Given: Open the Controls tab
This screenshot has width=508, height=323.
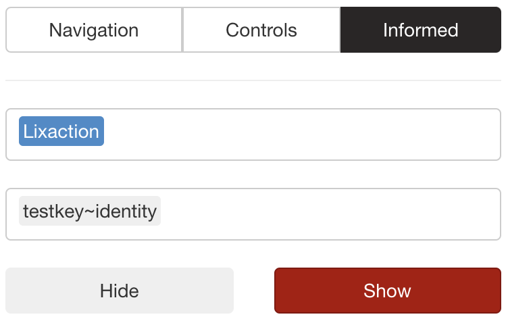Looking at the screenshot, I should (x=261, y=30).
